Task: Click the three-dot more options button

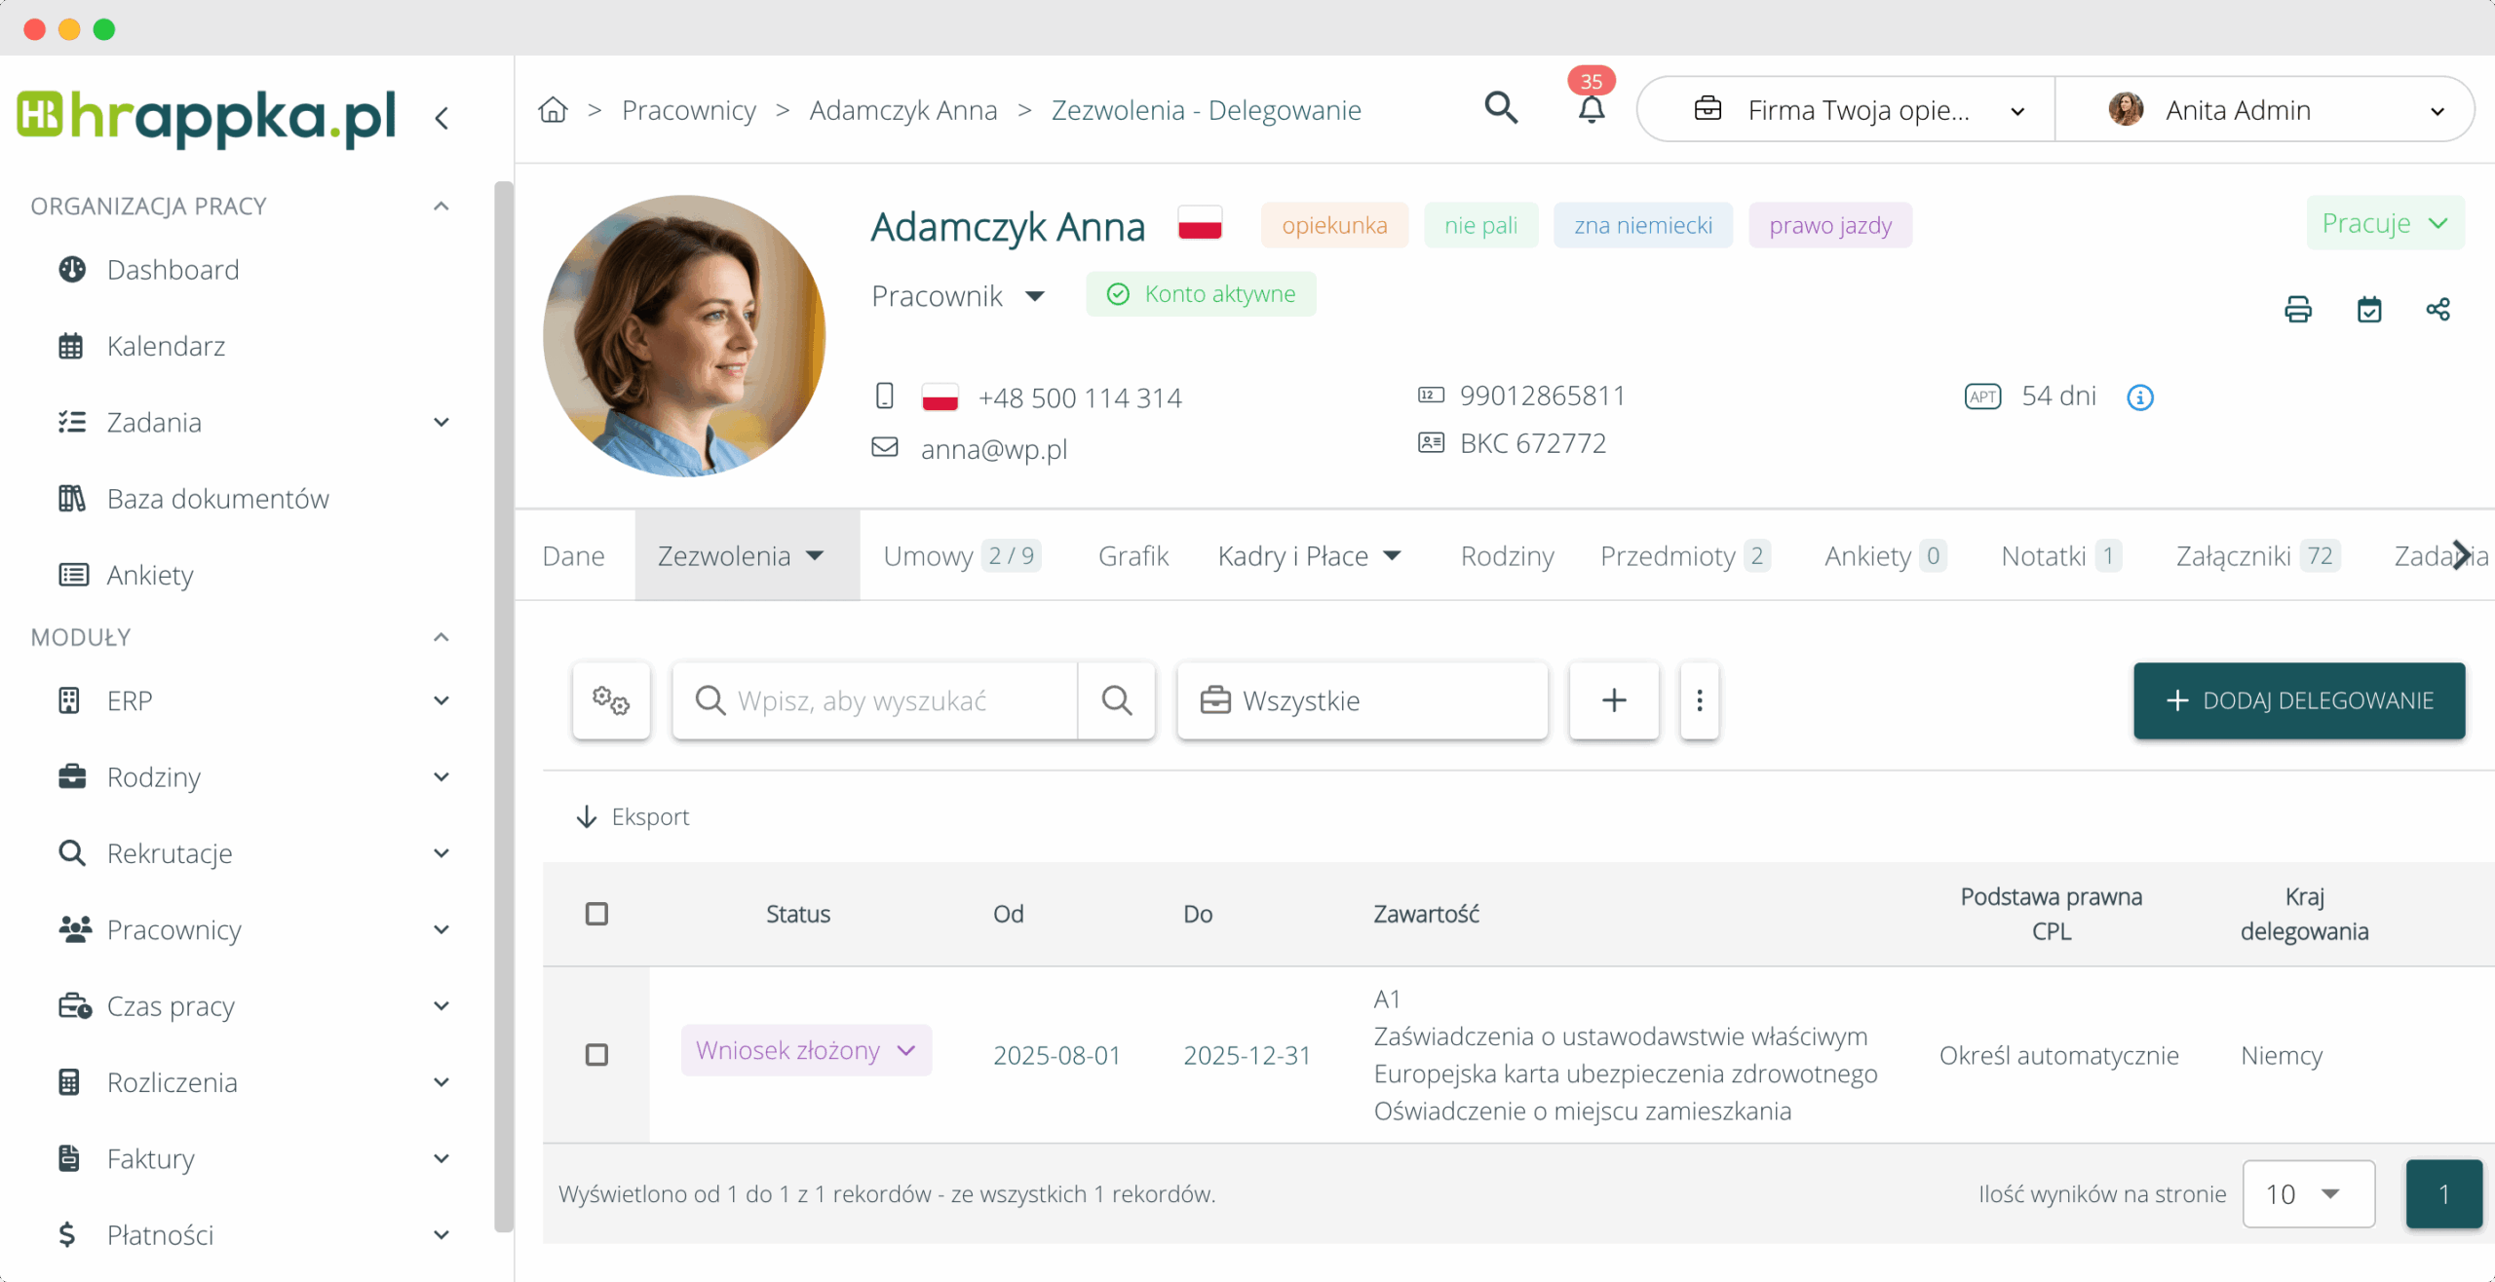Action: (1699, 700)
